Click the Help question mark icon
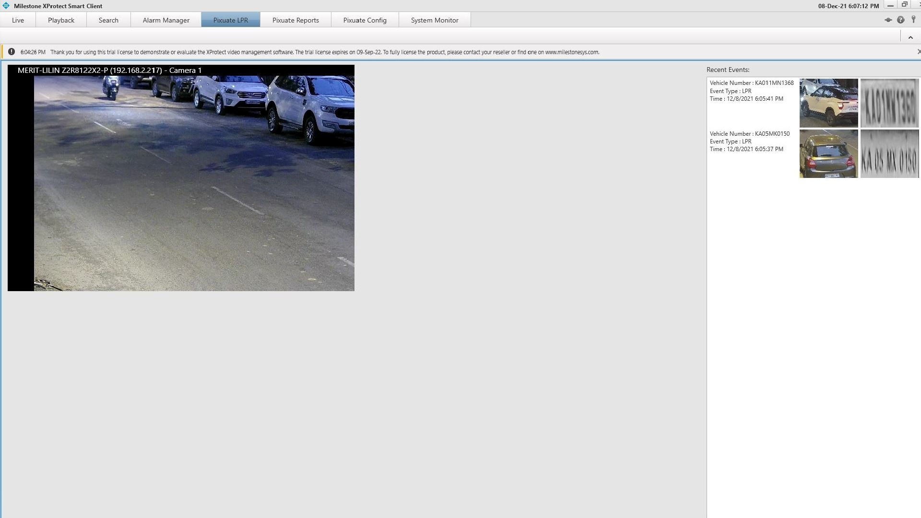The width and height of the screenshot is (921, 518). (x=901, y=20)
